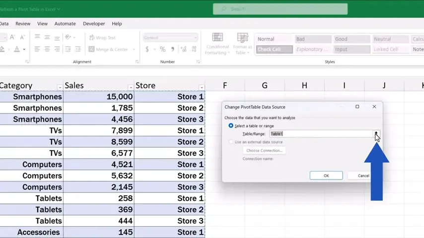The image size is (424, 238).
Task: Click OK in the data source dialog
Action: point(326,176)
